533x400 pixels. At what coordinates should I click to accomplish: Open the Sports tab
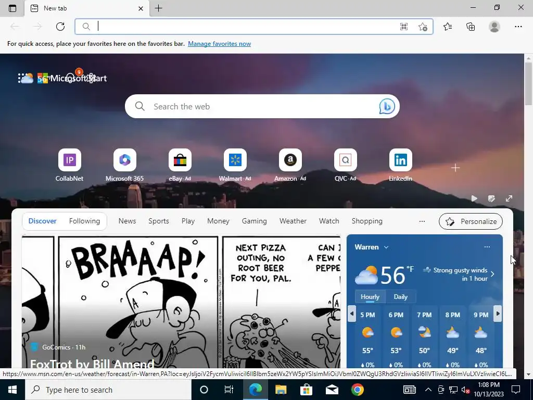pyautogui.click(x=158, y=221)
